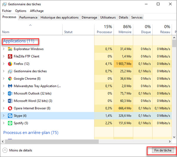Click the Moins de détails link
The image size is (177, 157).
[x=21, y=150]
